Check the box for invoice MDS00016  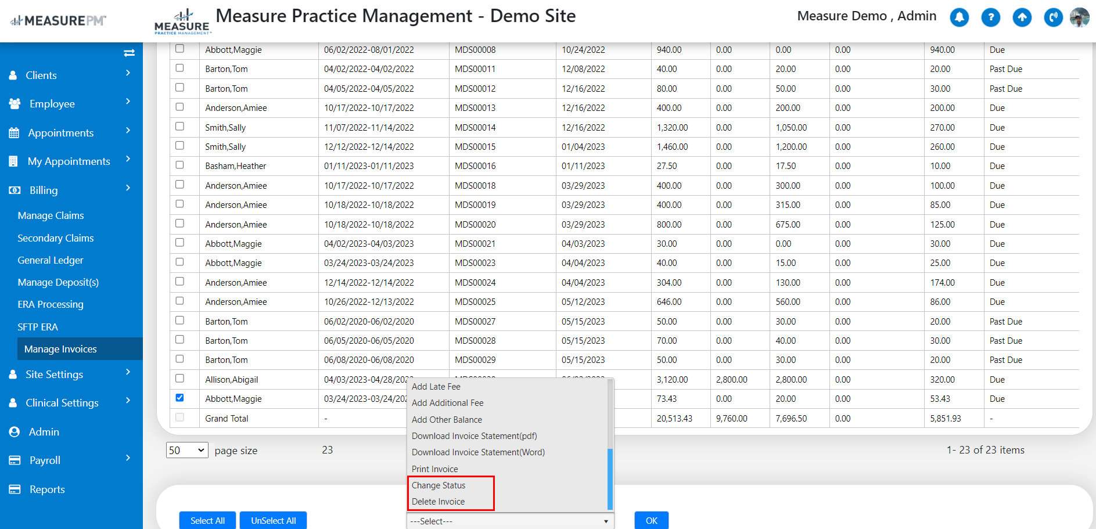click(x=179, y=165)
